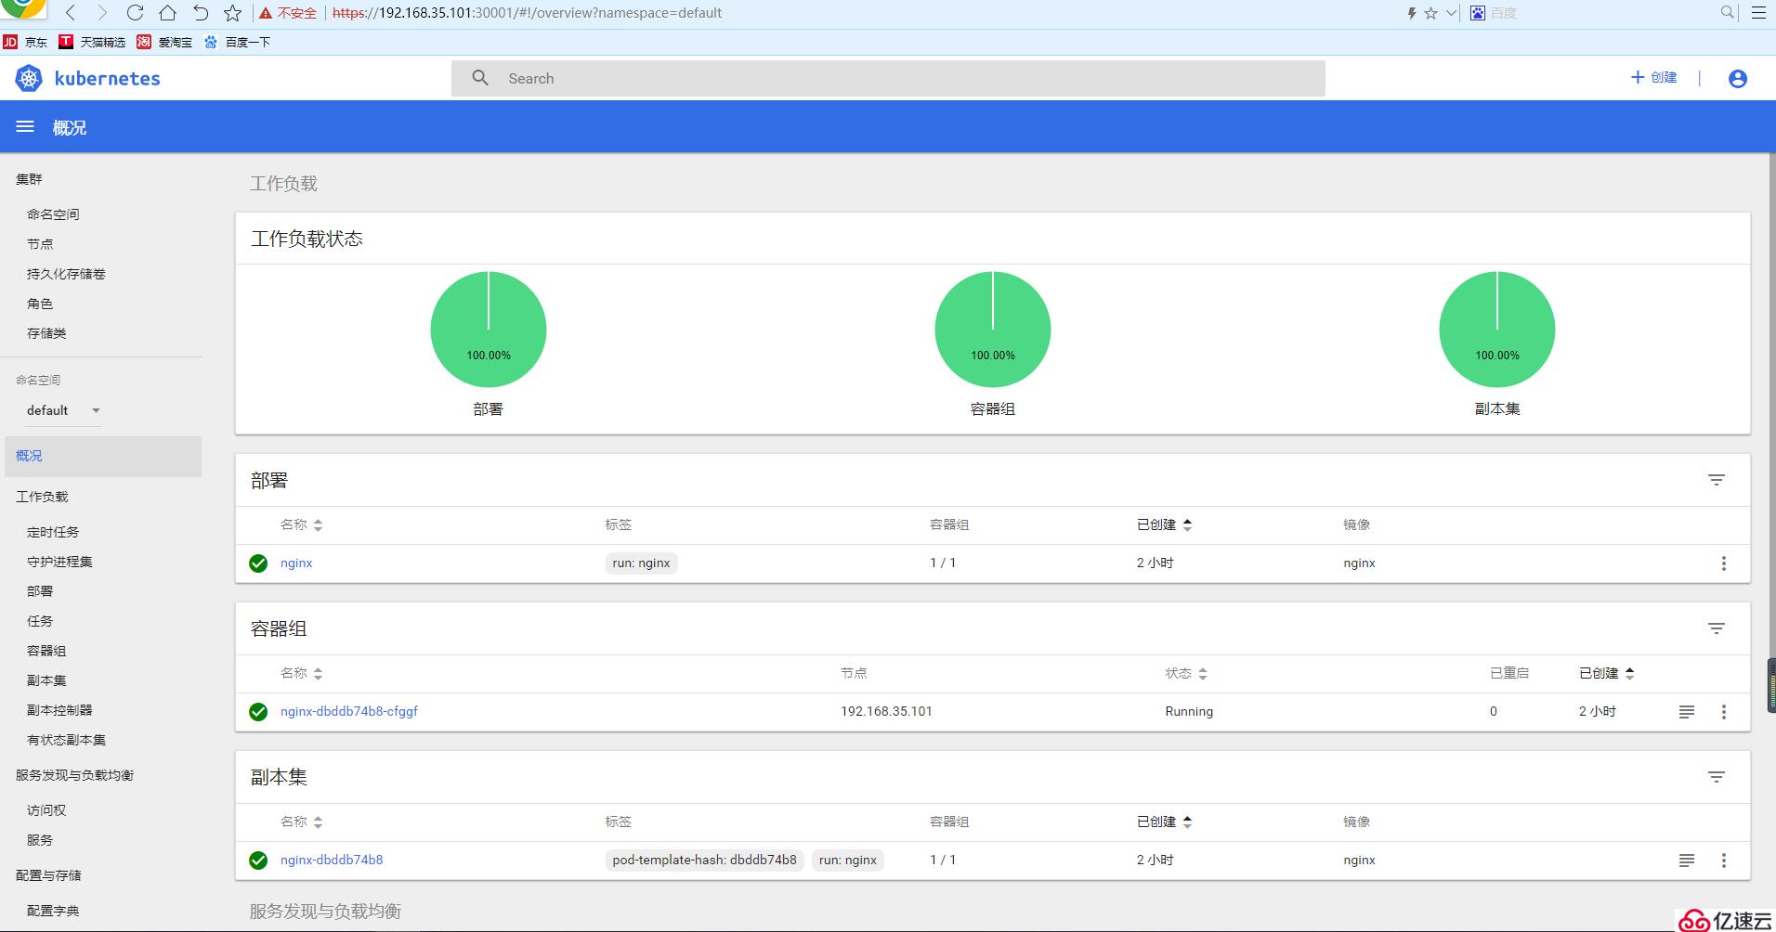The image size is (1776, 932).
Task: Click the 副本集 100% pie chart
Action: tap(1497, 329)
